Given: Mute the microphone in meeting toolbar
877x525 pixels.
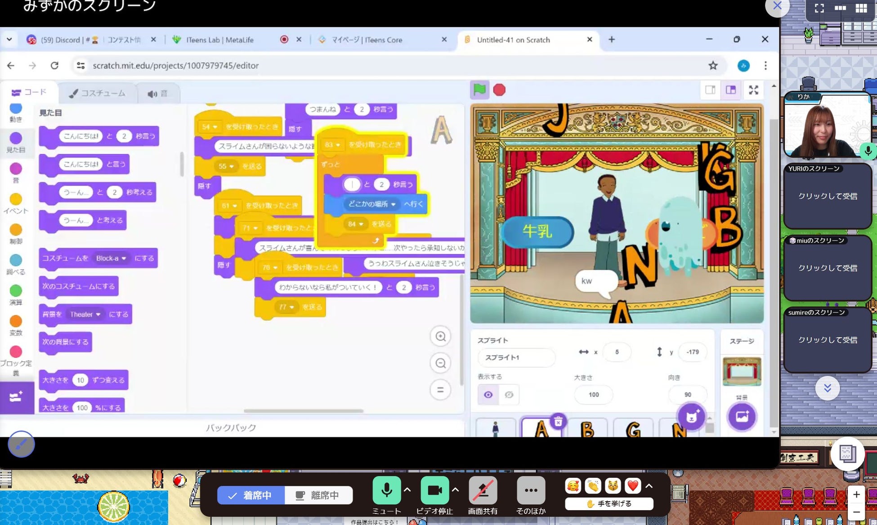Looking at the screenshot, I should [x=386, y=491].
